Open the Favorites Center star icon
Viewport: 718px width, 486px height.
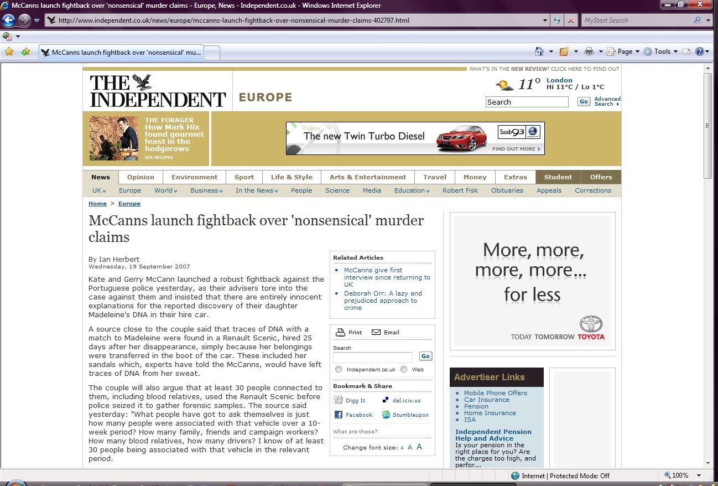tap(9, 51)
